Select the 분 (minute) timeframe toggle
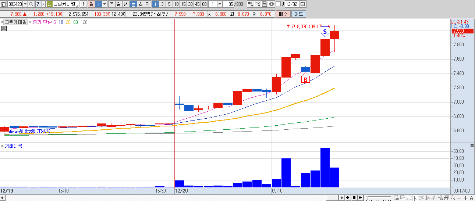 (x=134, y=4)
